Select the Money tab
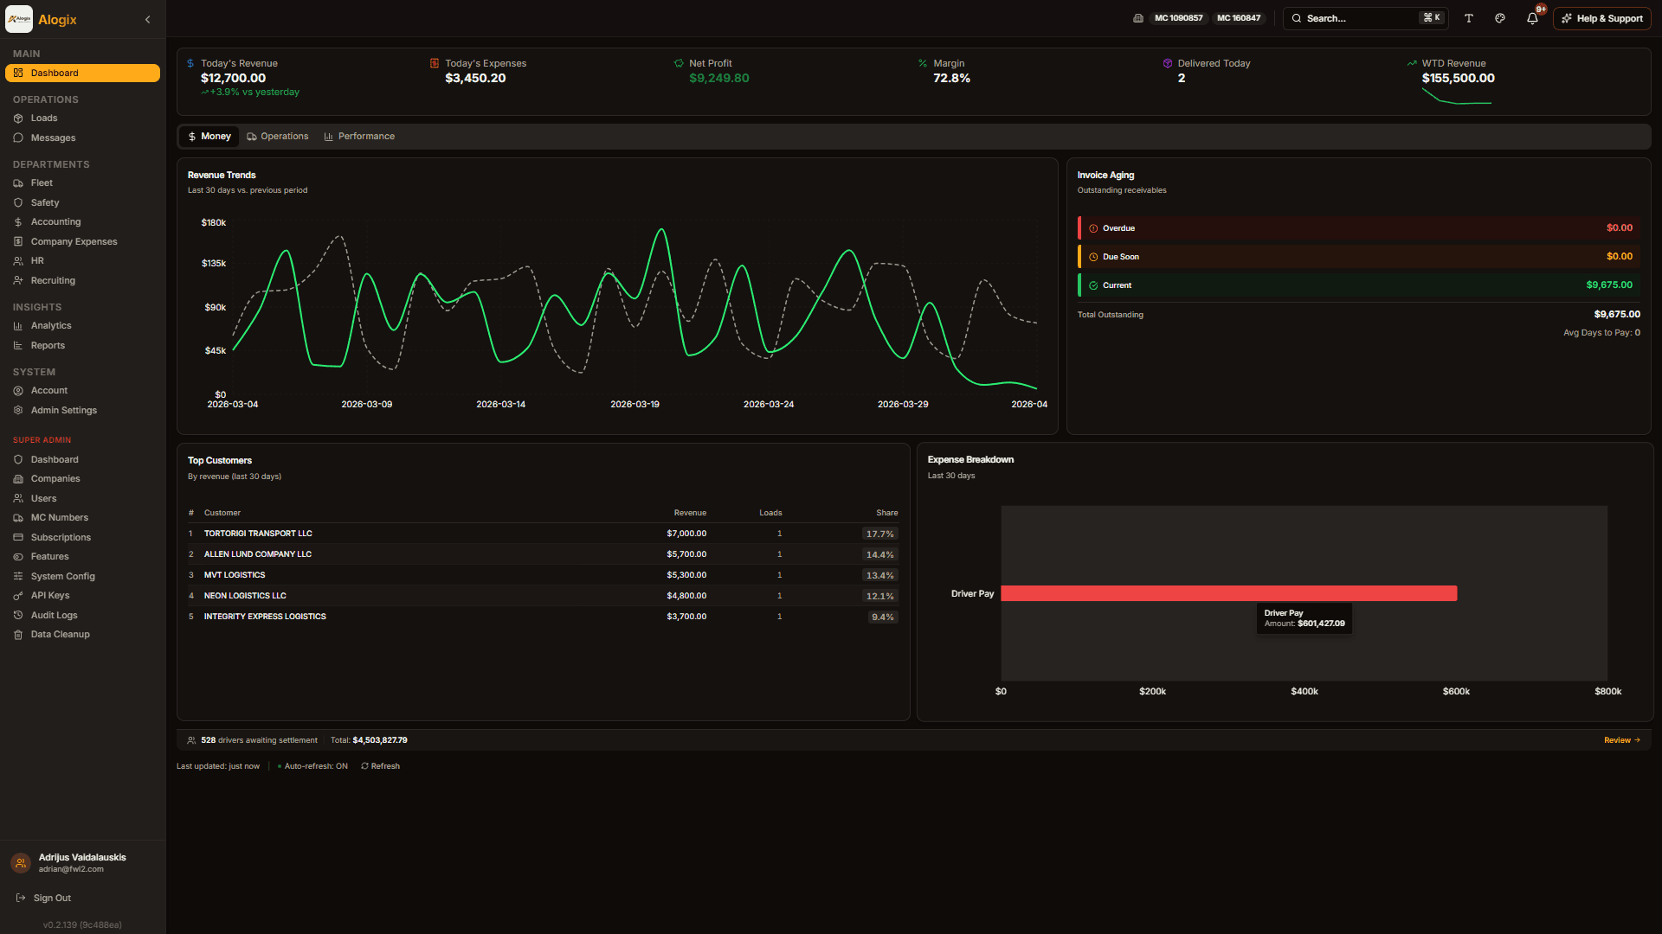Viewport: 1662px width, 934px height. coord(209,136)
